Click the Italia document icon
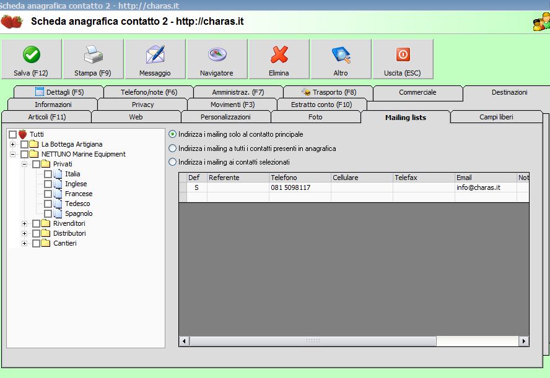Screen dimensions: 550x378 [x=58, y=174]
